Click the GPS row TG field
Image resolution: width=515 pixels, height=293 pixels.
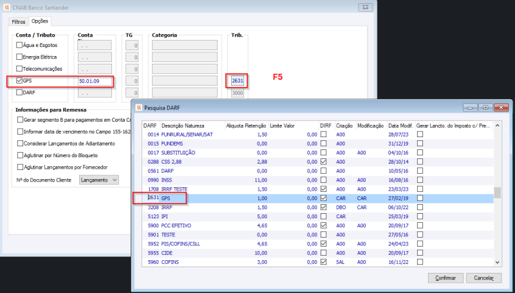tap(132, 80)
